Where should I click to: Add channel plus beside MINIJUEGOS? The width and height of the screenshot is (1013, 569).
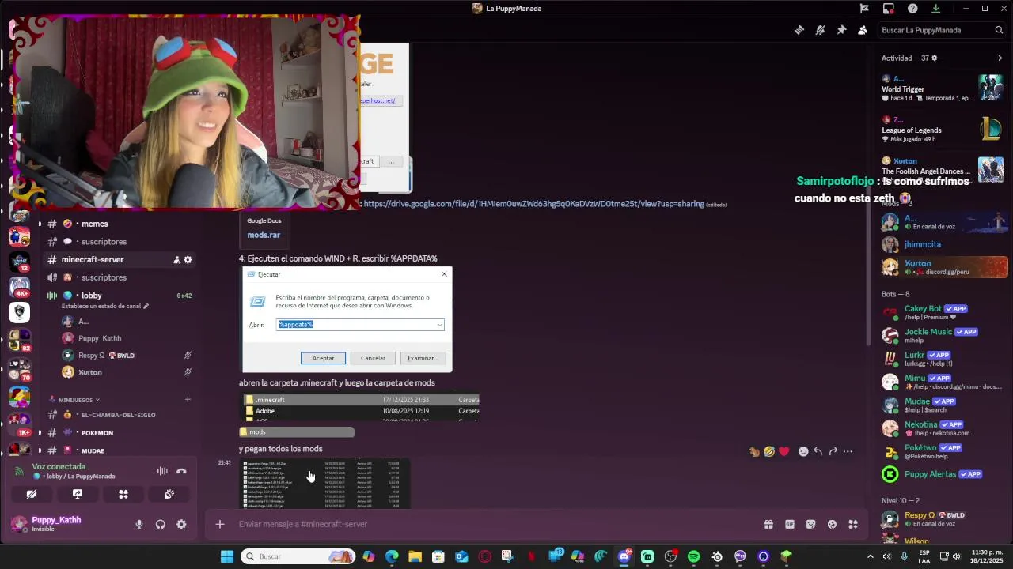pyautogui.click(x=188, y=400)
